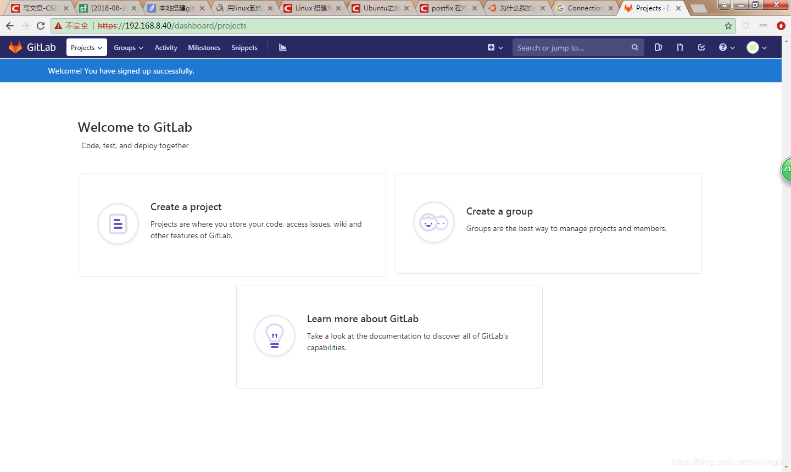Click the green circular badge at right edge
791x472 pixels.
click(786, 170)
